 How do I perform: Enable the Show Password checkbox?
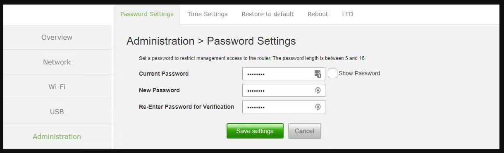tap(332, 73)
